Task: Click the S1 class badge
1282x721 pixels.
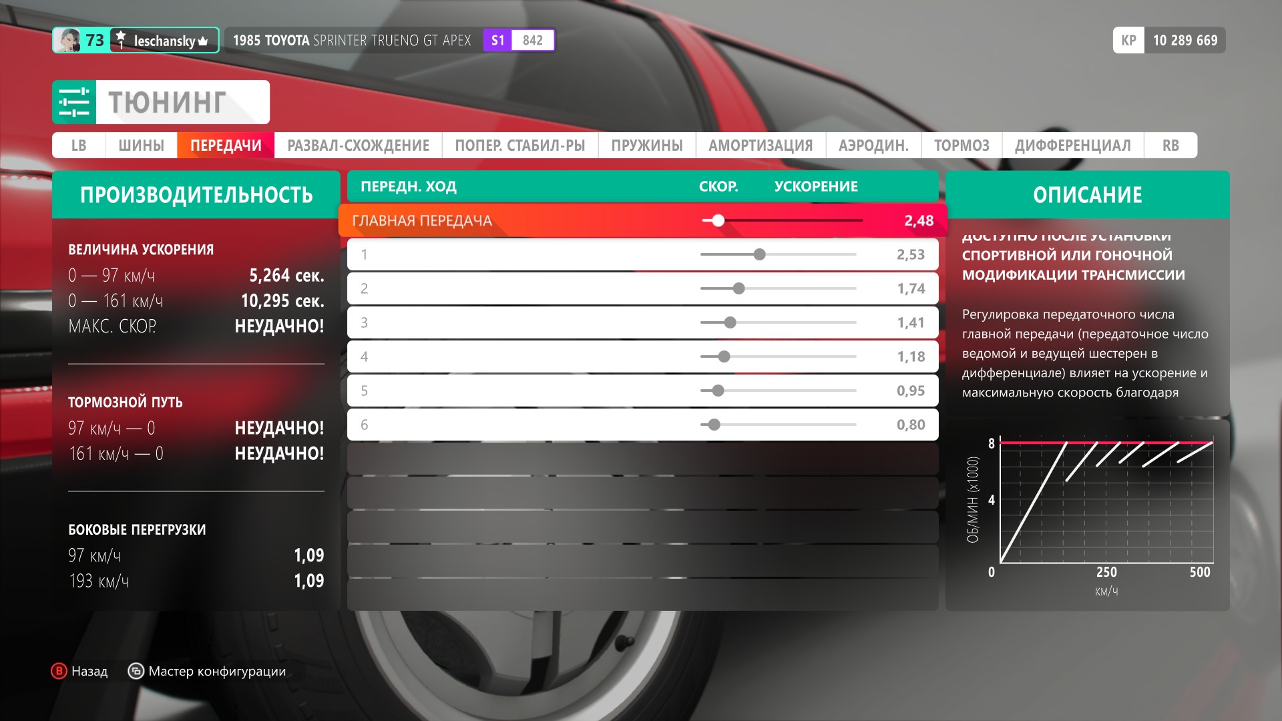Action: (x=497, y=40)
